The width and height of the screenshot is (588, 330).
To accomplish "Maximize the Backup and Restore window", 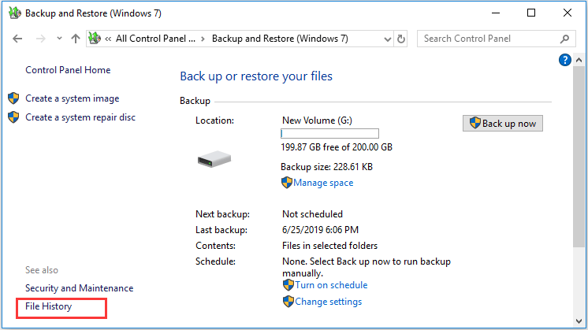I will [x=531, y=13].
